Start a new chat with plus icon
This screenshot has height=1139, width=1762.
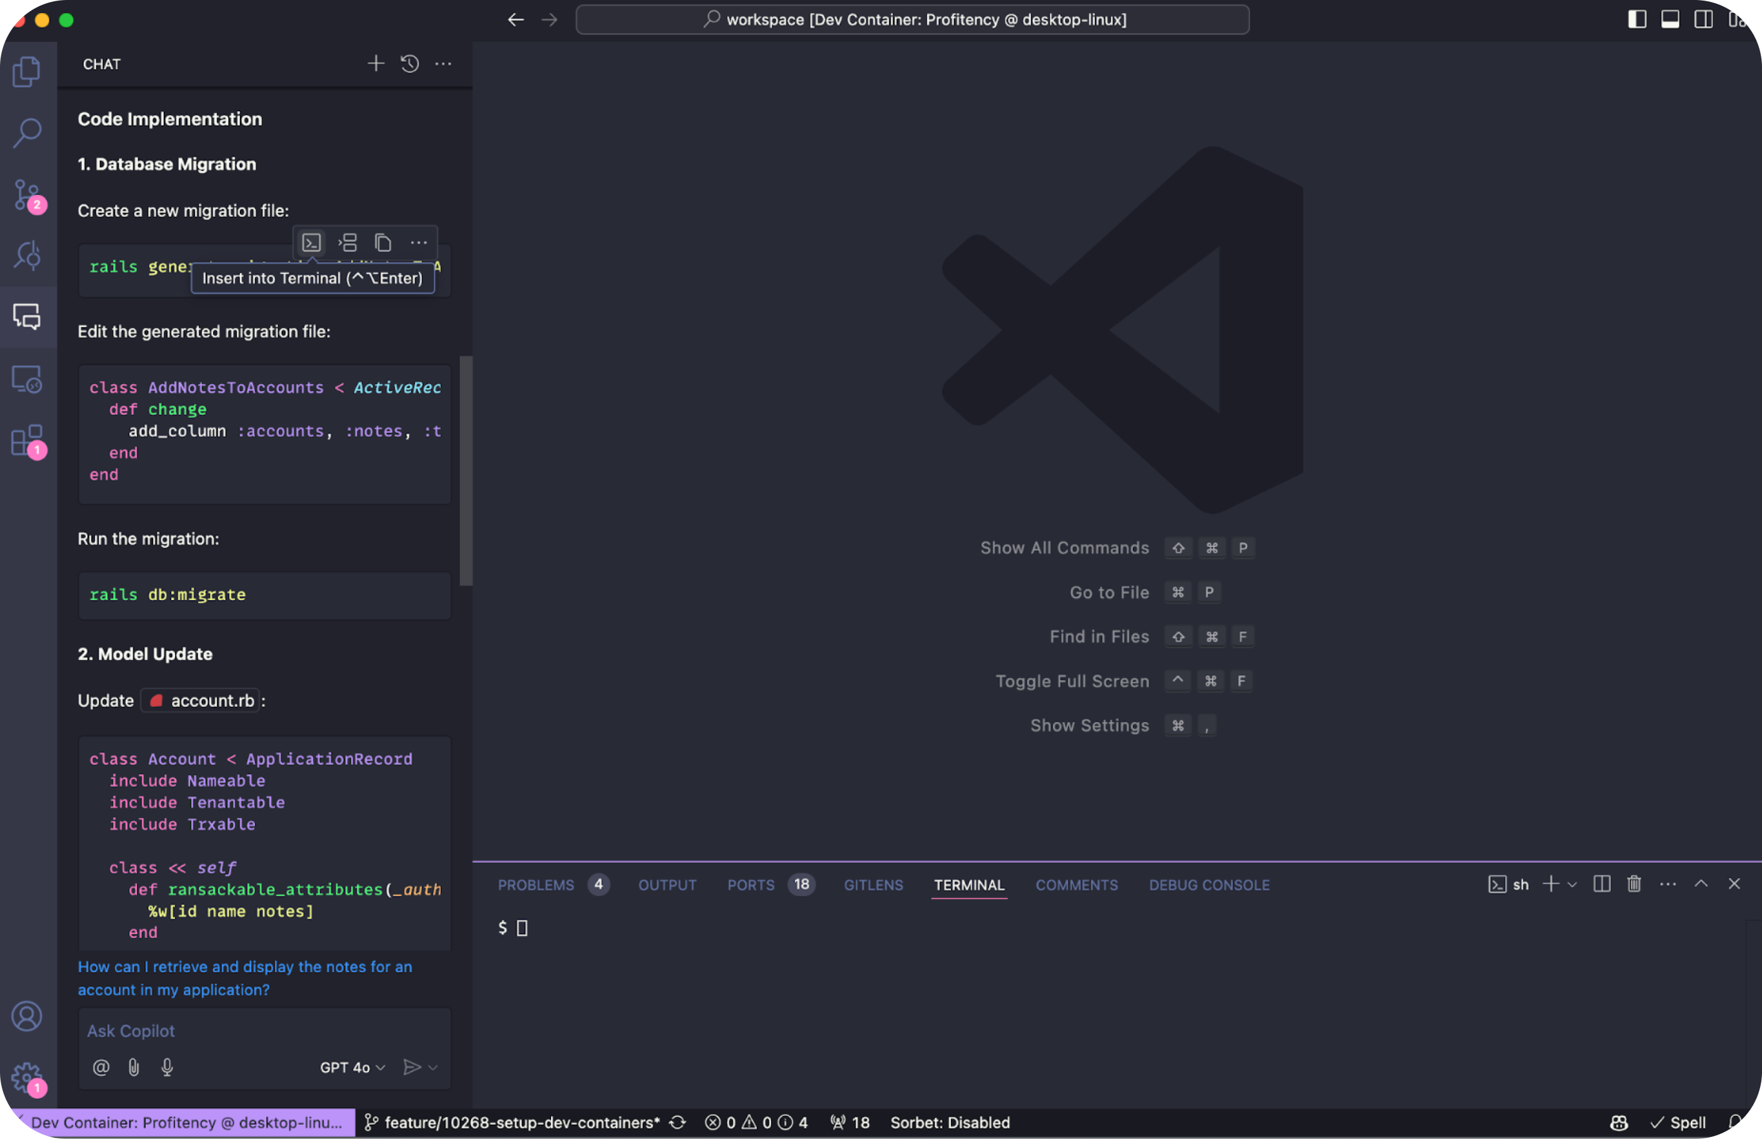pos(376,64)
